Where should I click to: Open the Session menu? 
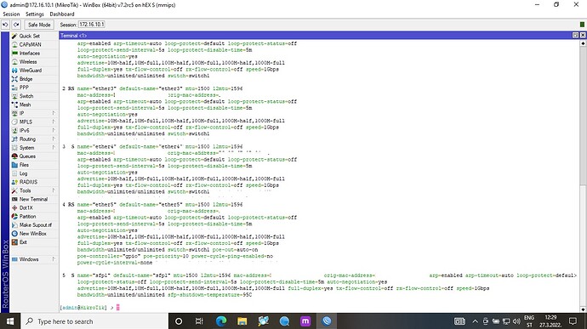11,14
